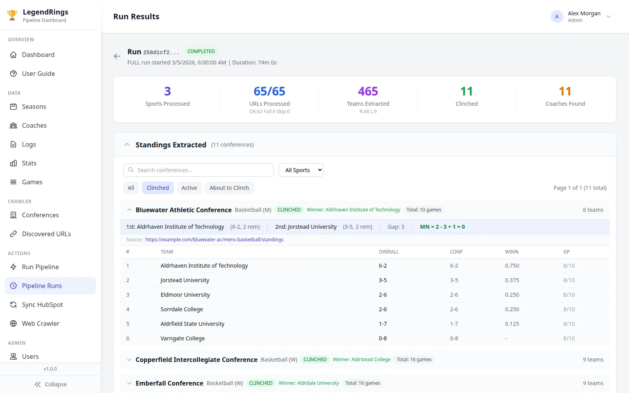This screenshot has height=393, width=629.
Task: Click Alex Morgan avatar circle
Action: point(557,17)
